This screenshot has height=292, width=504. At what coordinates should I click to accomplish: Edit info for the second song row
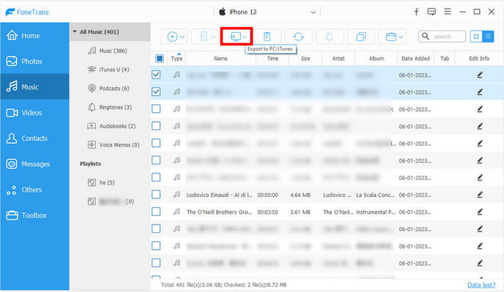(479, 92)
